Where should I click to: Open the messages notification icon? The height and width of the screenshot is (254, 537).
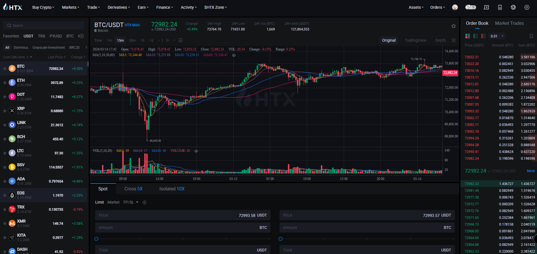486,7
